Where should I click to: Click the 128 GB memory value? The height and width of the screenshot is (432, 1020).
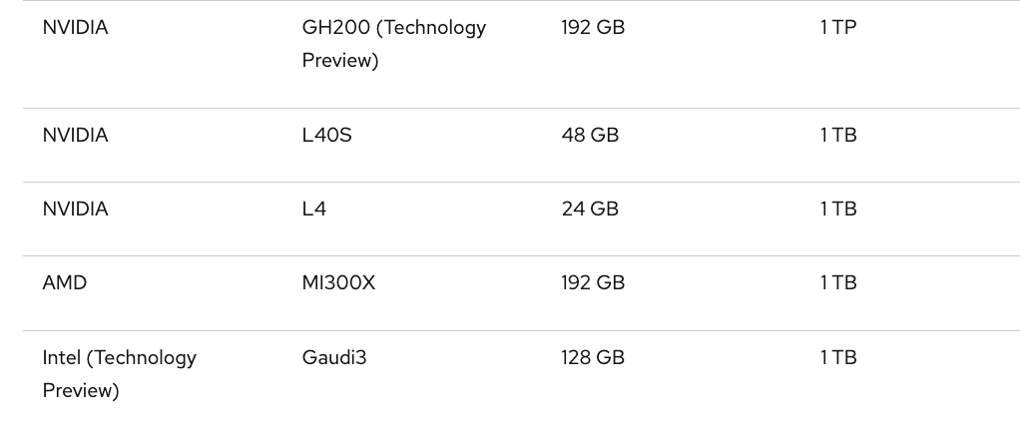click(x=593, y=357)
